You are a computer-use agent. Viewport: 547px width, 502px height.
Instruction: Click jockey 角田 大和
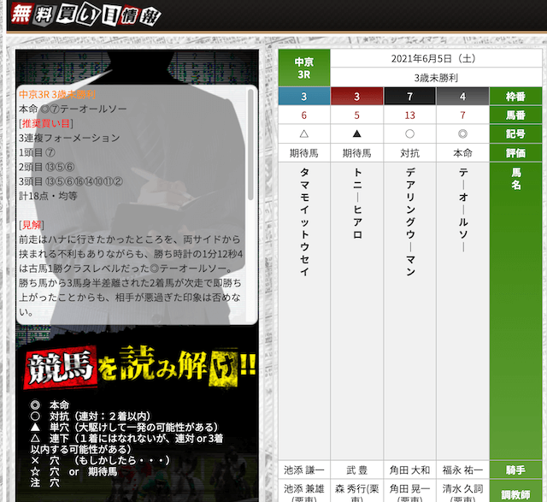click(409, 470)
